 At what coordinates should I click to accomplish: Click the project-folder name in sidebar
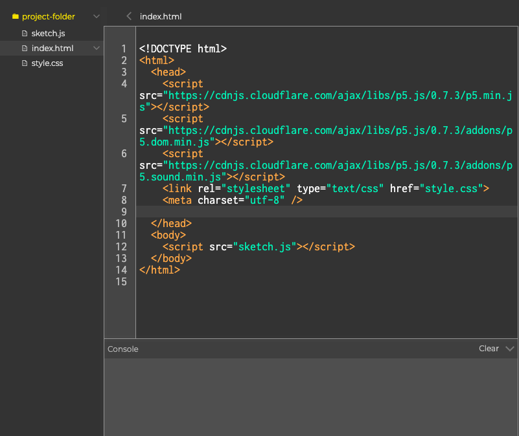[x=49, y=16]
